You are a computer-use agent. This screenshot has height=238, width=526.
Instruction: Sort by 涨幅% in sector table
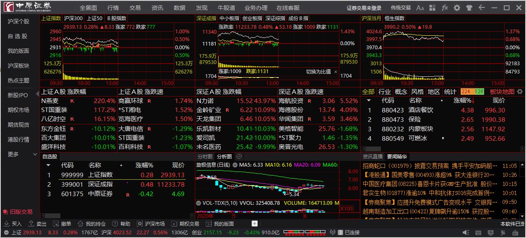click(x=464, y=101)
